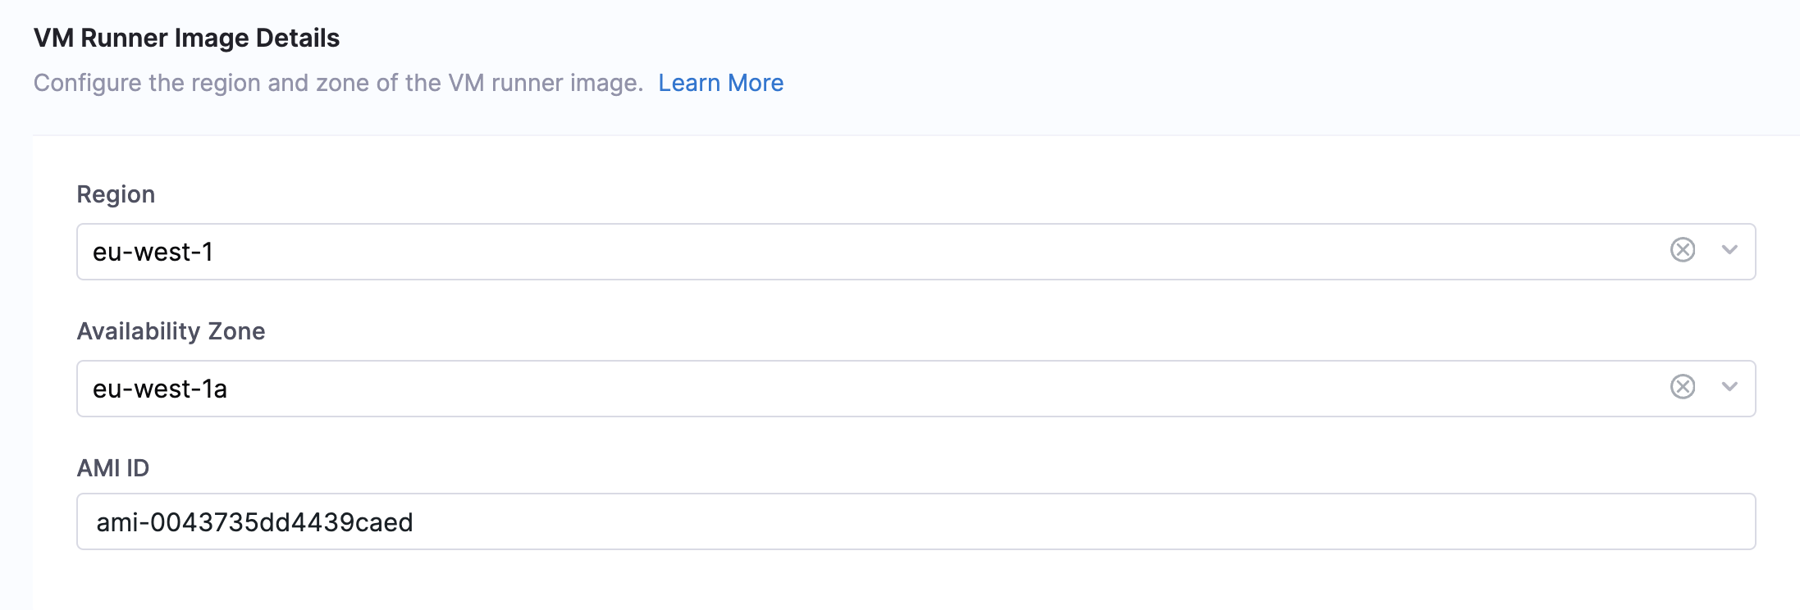
Task: Click empty space right of AMI ID value
Action: [1067, 522]
